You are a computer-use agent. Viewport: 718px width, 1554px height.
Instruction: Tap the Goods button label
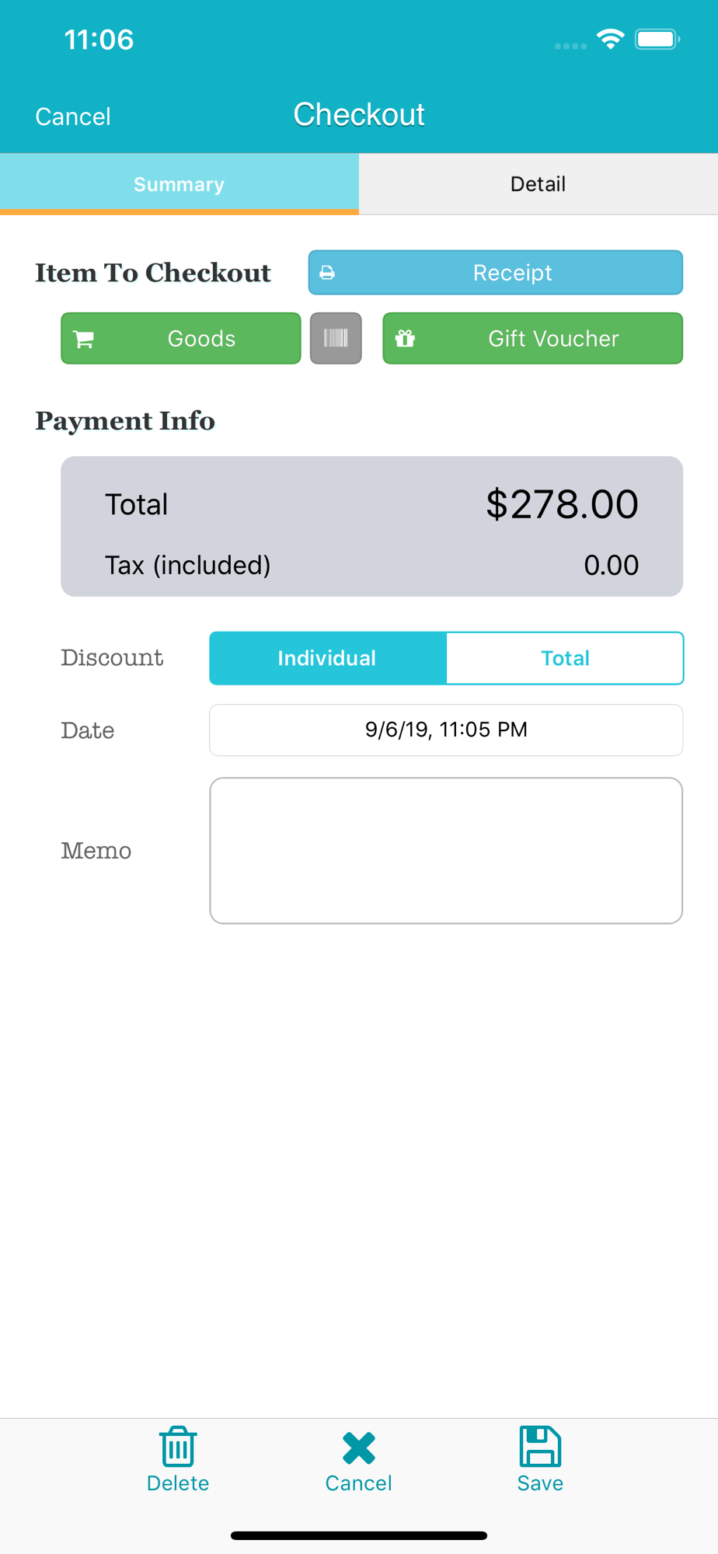coord(201,339)
